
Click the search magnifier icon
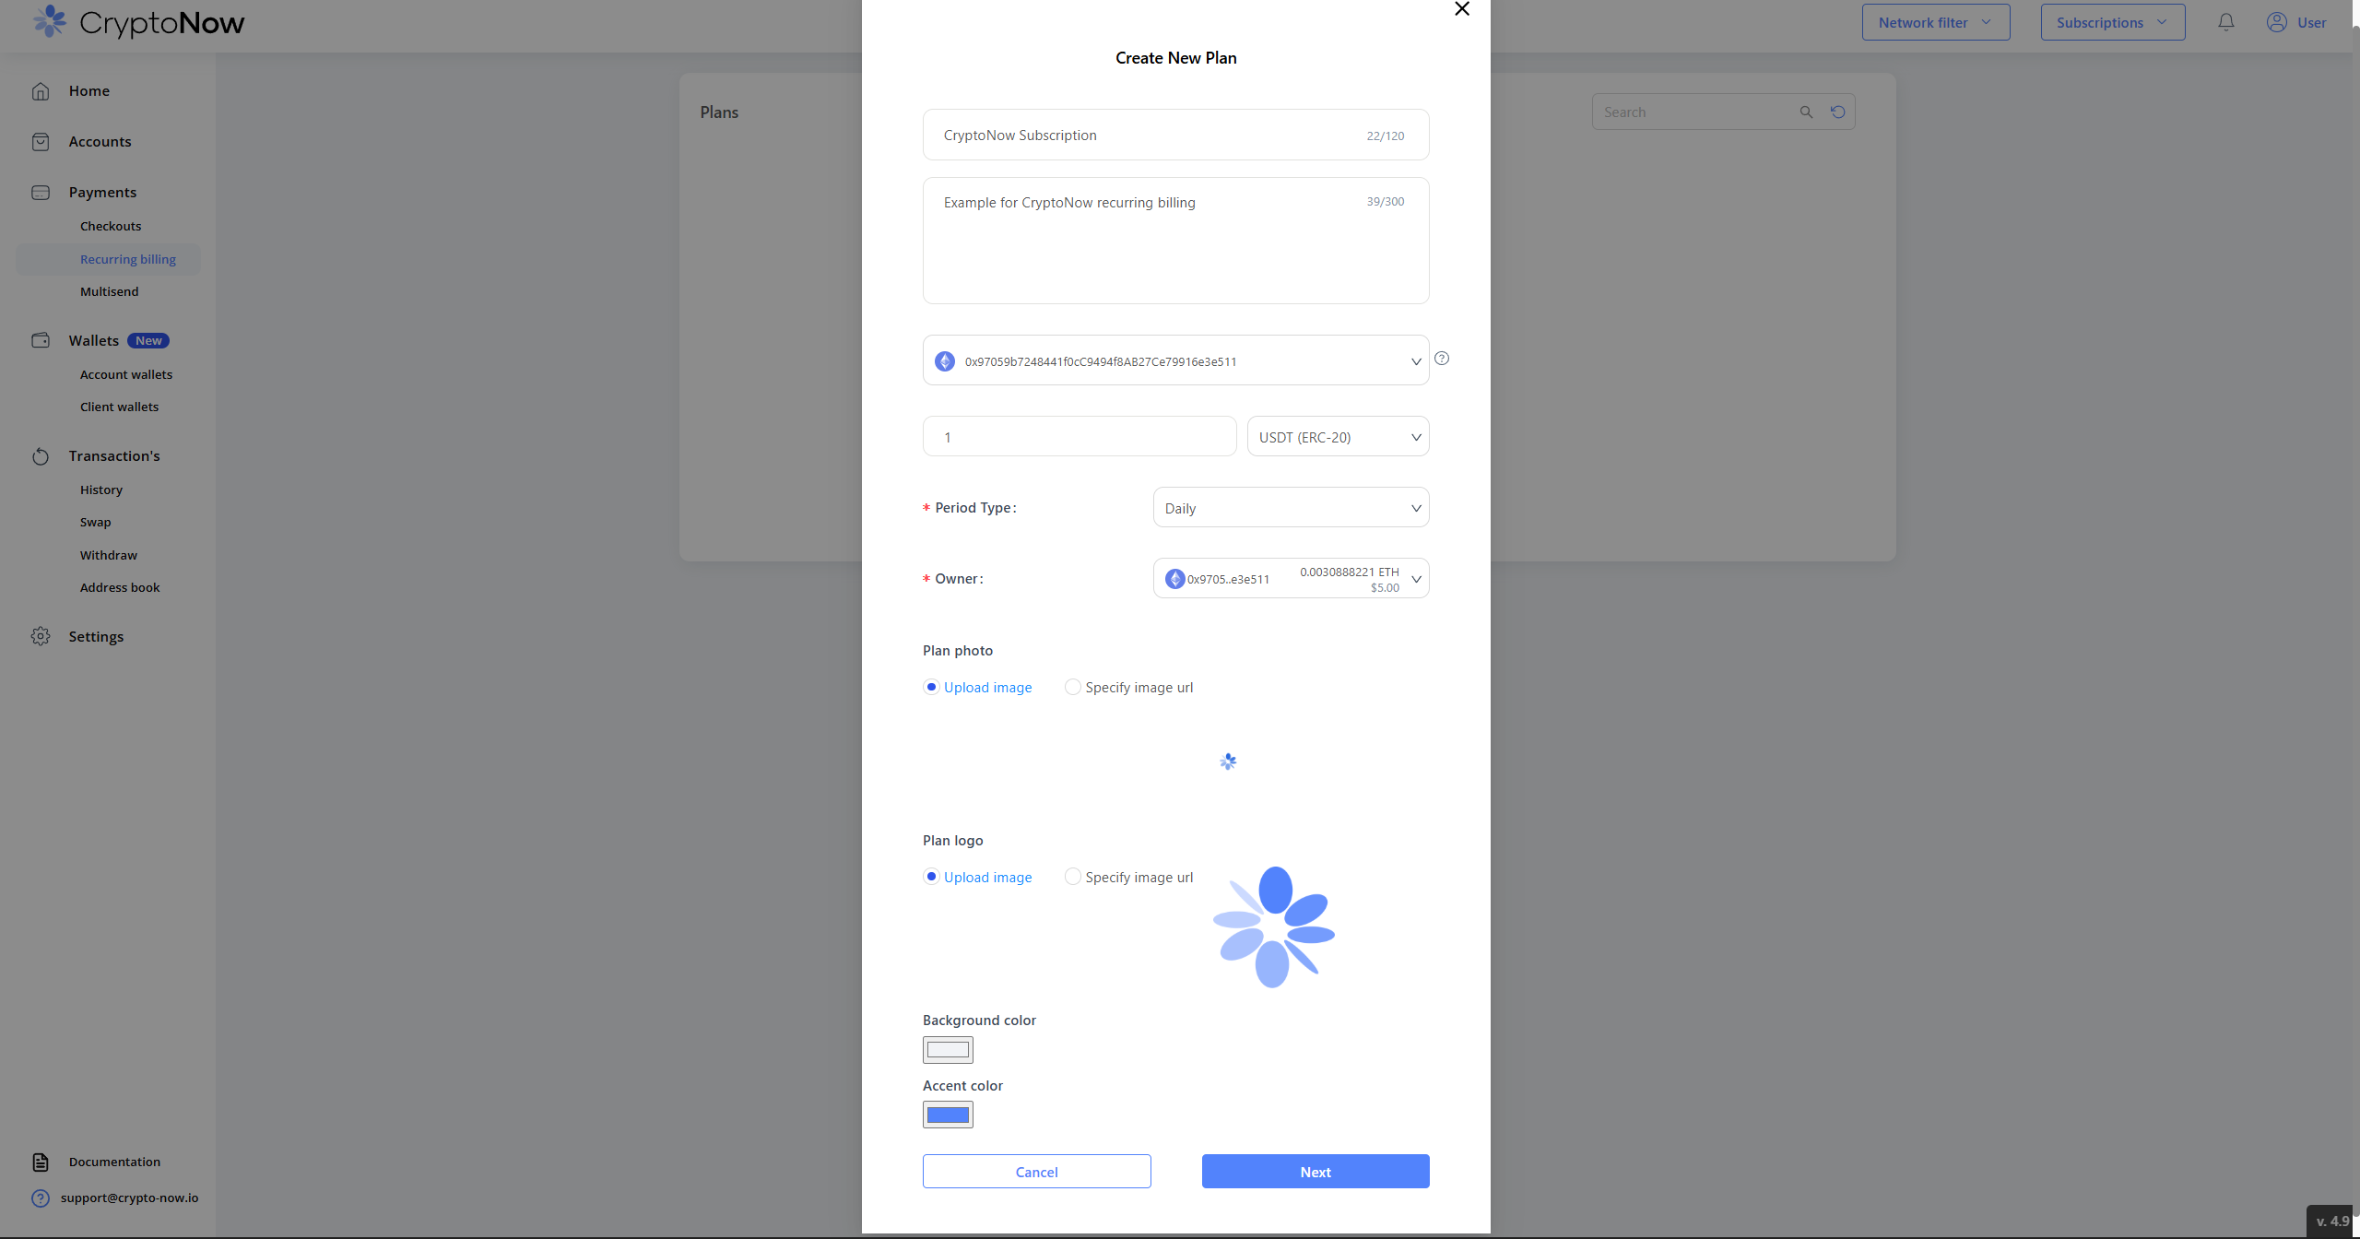point(1806,112)
